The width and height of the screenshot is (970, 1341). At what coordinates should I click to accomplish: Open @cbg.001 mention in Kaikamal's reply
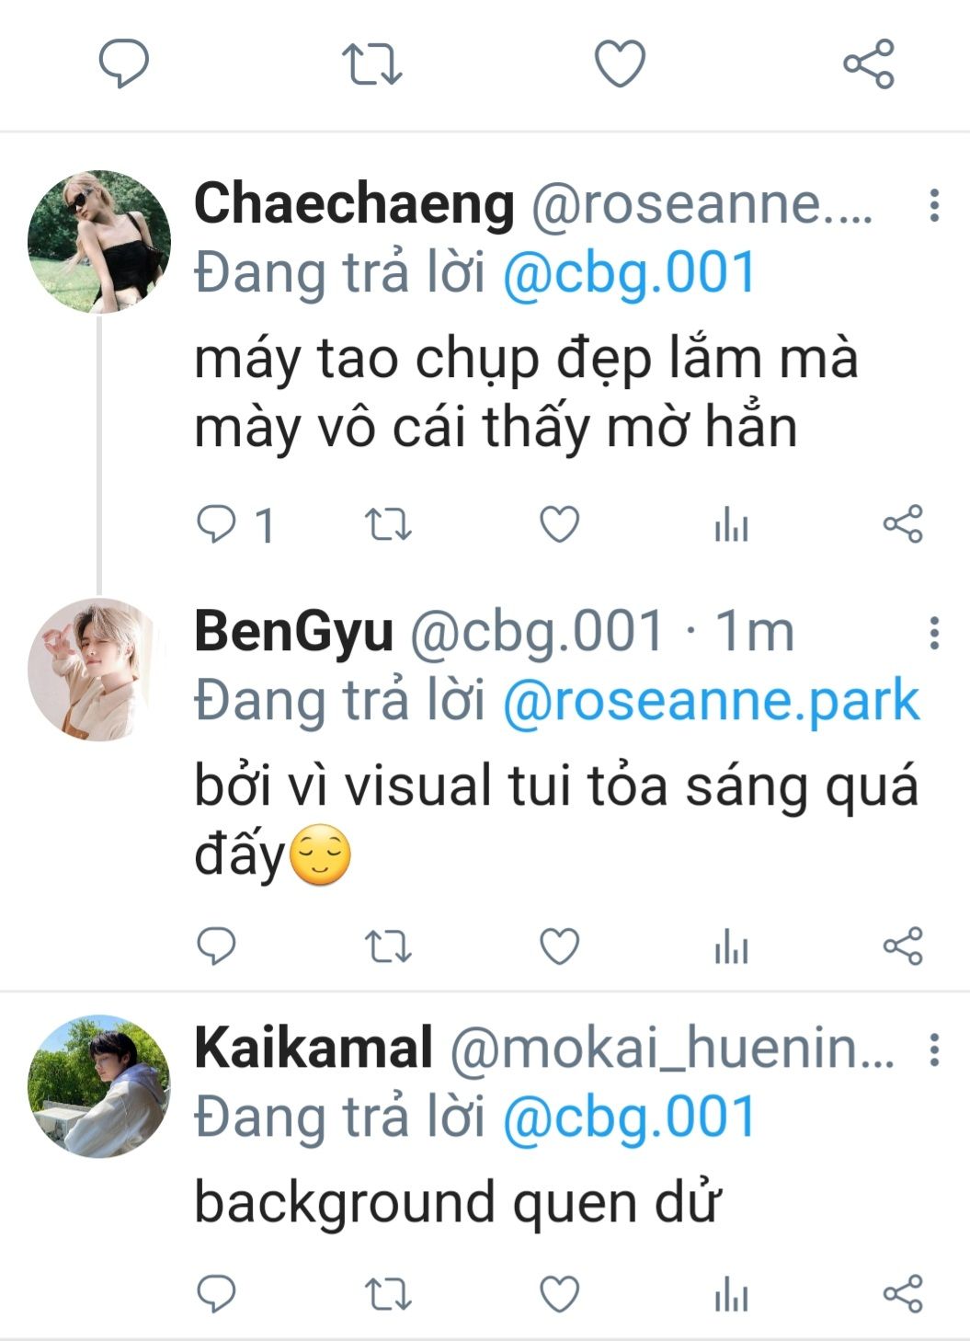click(629, 1117)
